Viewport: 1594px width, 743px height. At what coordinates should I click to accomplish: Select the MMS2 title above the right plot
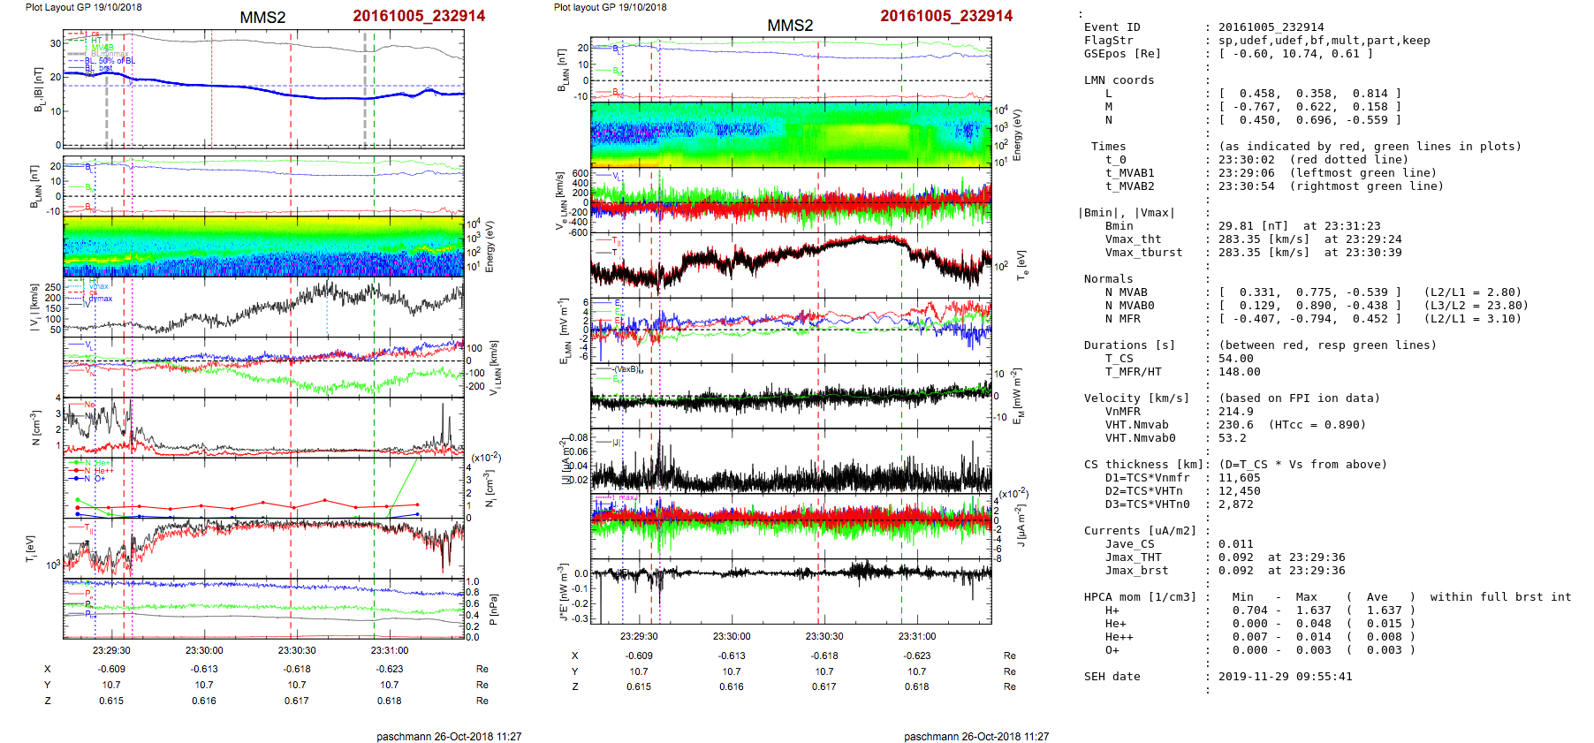789,26
